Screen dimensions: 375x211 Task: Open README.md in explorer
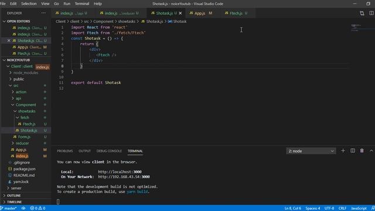click(x=24, y=175)
